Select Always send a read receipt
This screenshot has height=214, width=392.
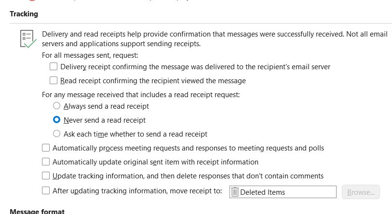tap(57, 106)
